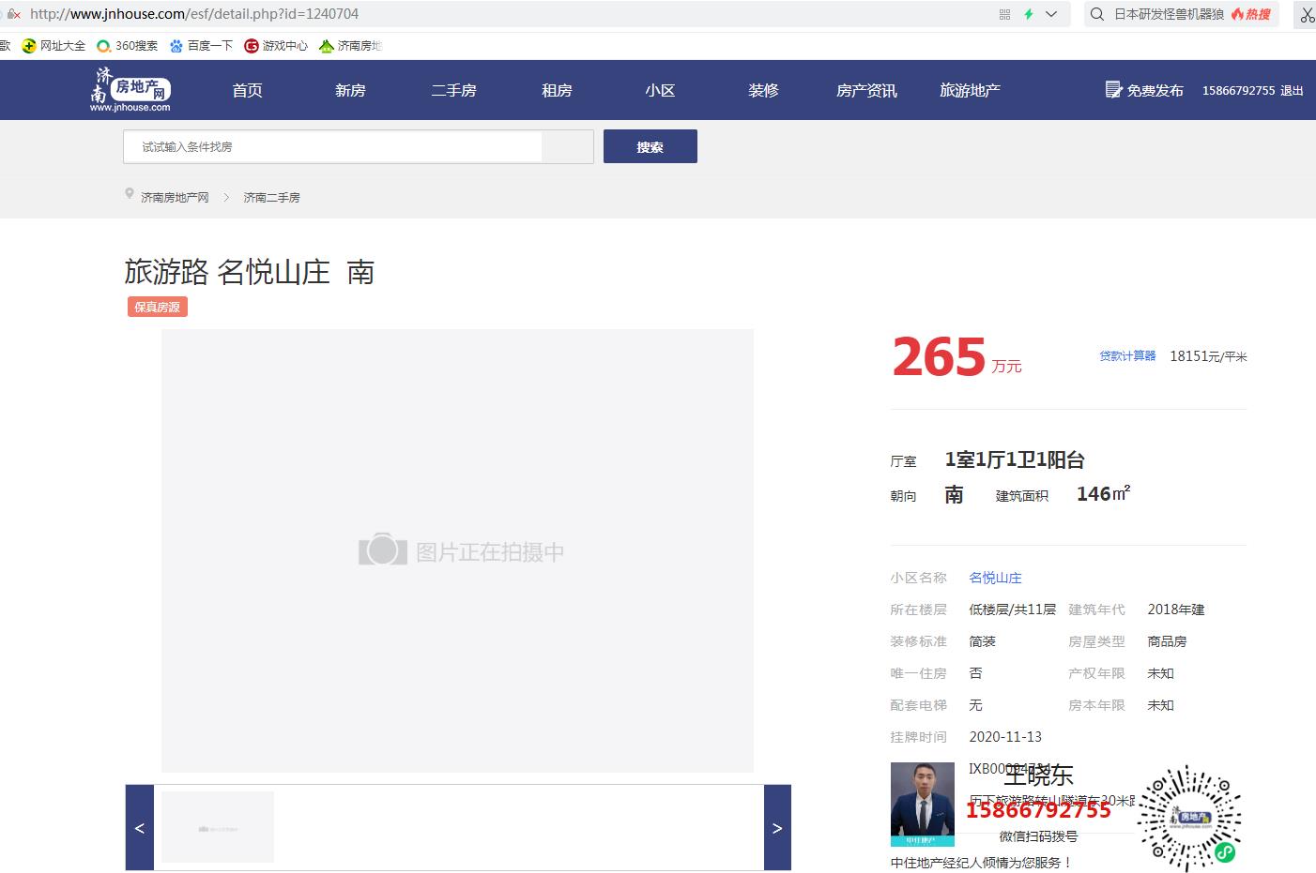Click the QR code grid icon in browser toolbar

[x=1003, y=14]
